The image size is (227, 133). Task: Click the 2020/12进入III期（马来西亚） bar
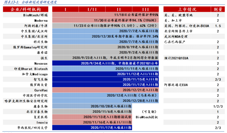(106, 95)
